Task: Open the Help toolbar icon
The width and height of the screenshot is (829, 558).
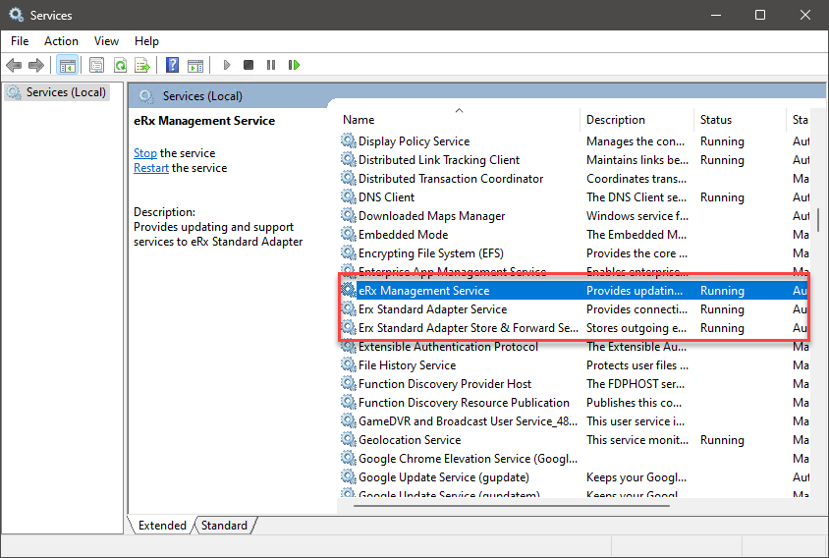Action: tap(172, 65)
